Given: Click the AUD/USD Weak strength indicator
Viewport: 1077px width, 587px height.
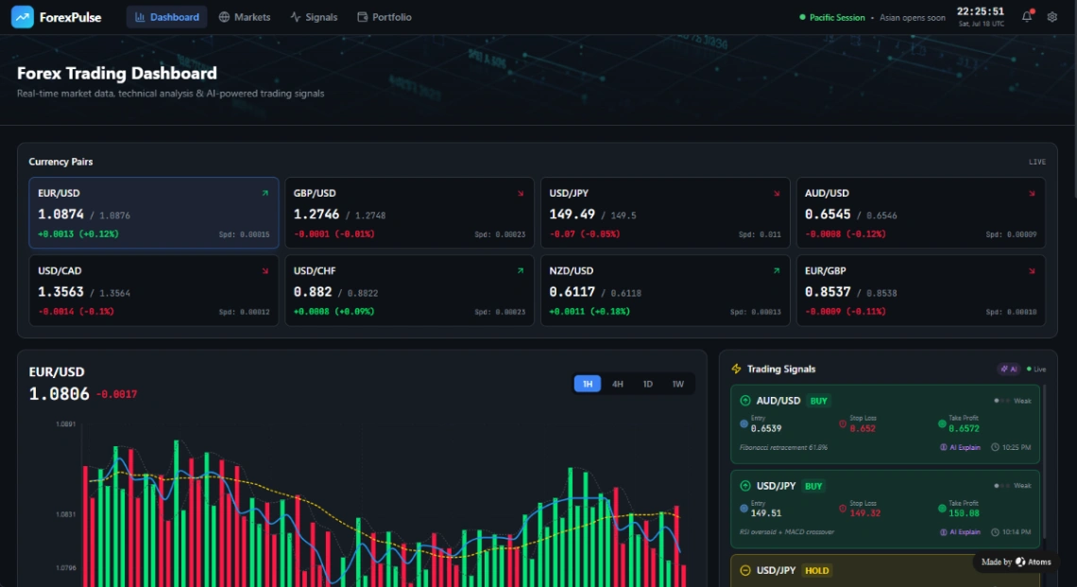Looking at the screenshot, I should click(x=1013, y=401).
